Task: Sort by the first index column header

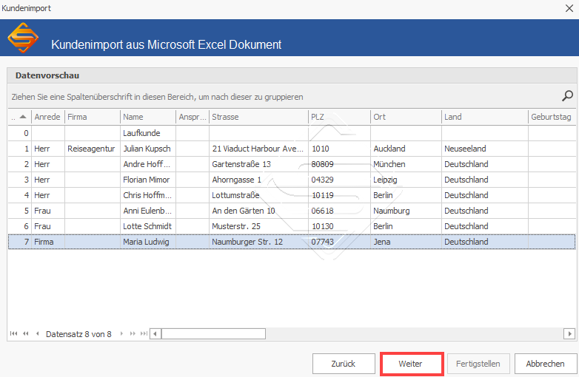Action: [20, 118]
